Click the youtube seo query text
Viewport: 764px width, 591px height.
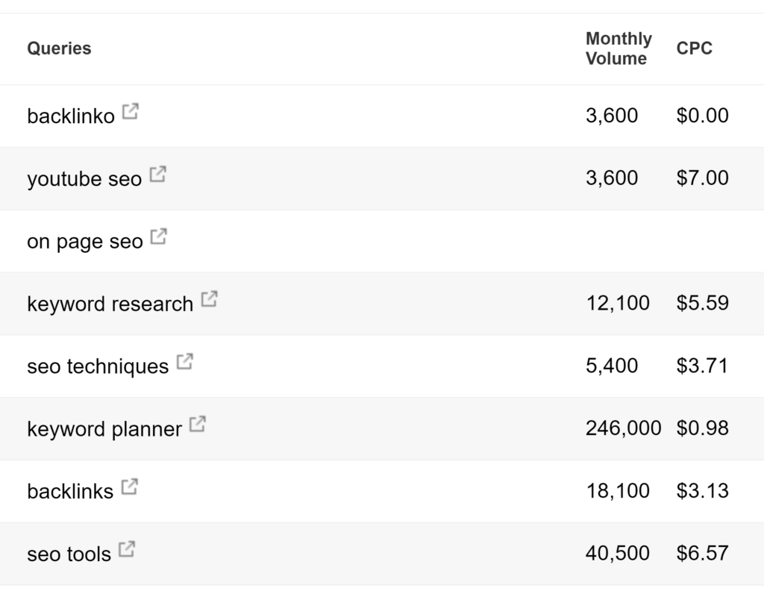coord(84,179)
